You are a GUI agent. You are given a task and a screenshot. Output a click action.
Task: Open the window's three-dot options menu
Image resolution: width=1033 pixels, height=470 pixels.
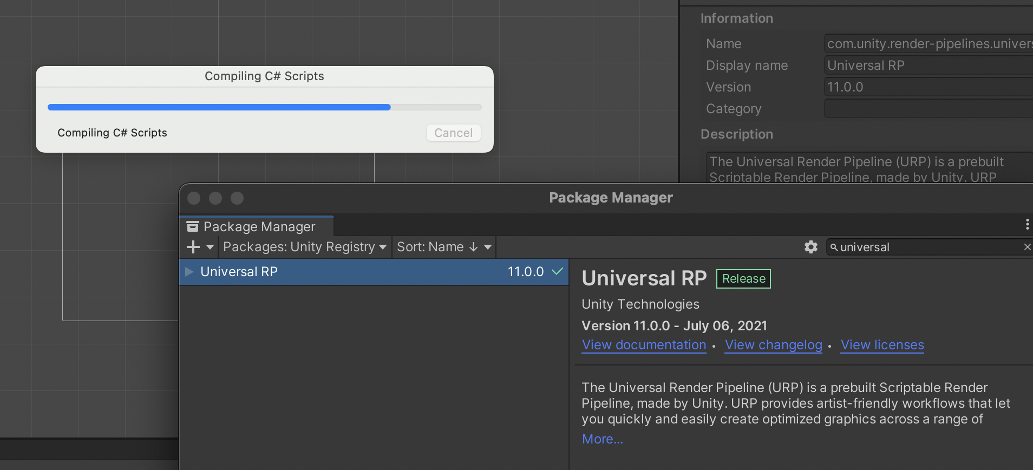point(1027,225)
